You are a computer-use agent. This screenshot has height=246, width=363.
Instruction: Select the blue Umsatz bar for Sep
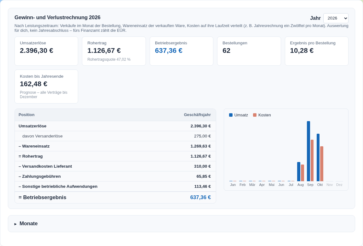coord(308,151)
